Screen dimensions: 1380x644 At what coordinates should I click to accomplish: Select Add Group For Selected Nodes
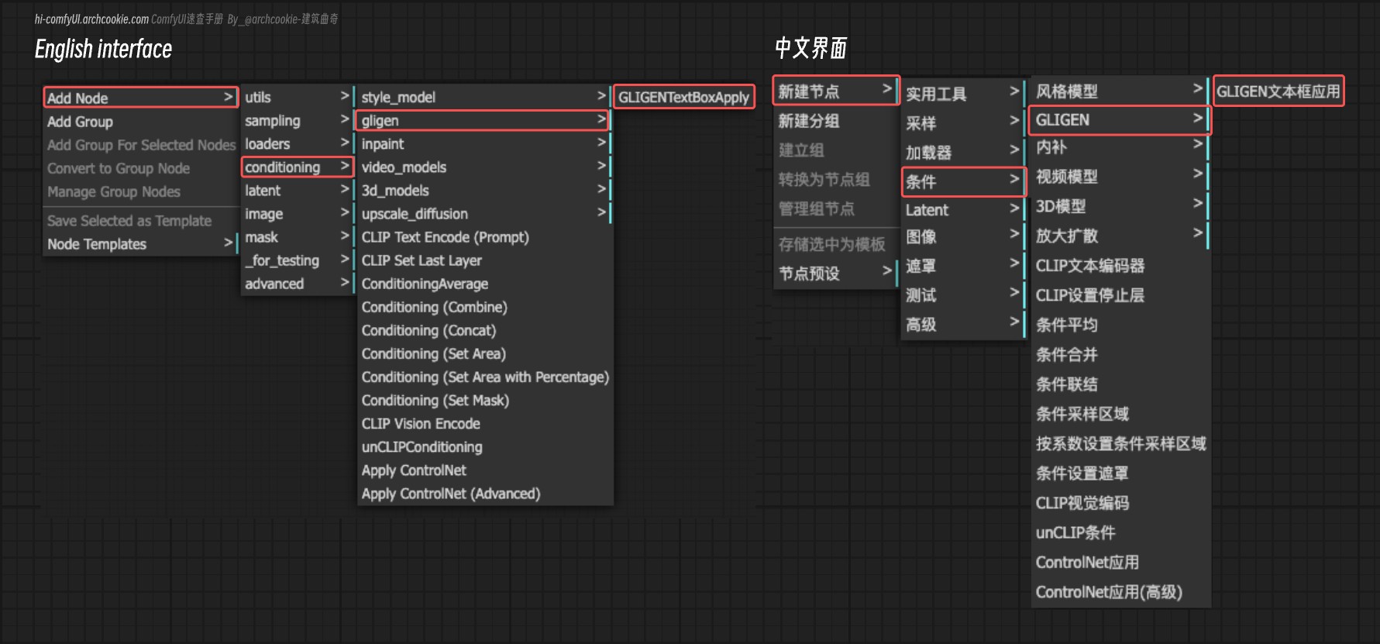tap(140, 145)
